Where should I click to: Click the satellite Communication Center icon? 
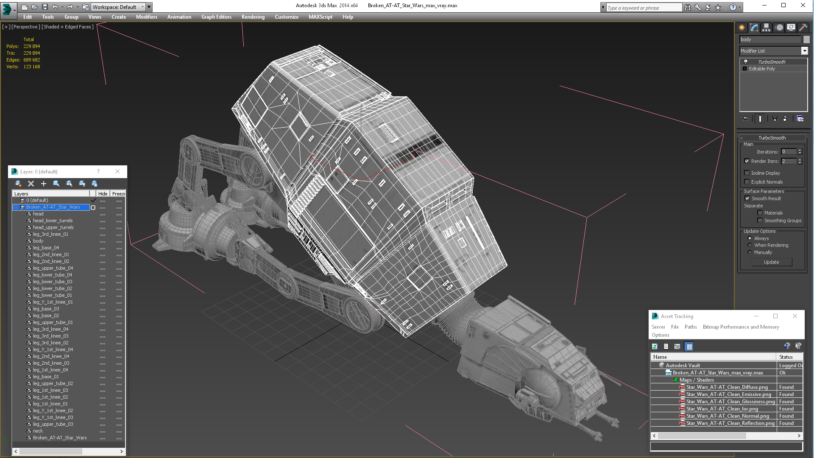pyautogui.click(x=708, y=7)
